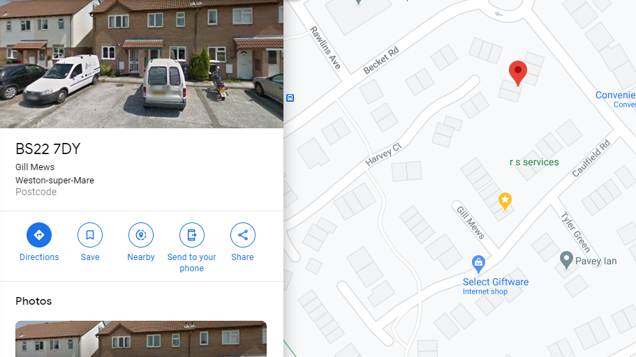Open the Nearby search icon
Viewport: 636px width, 357px height.
[141, 235]
